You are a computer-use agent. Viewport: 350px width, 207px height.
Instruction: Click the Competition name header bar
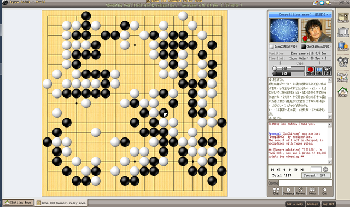click(x=300, y=14)
